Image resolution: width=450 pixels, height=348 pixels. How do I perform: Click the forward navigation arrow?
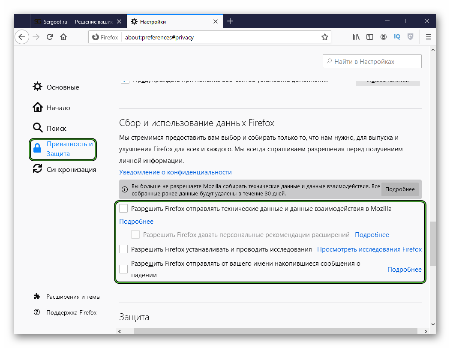coord(36,37)
